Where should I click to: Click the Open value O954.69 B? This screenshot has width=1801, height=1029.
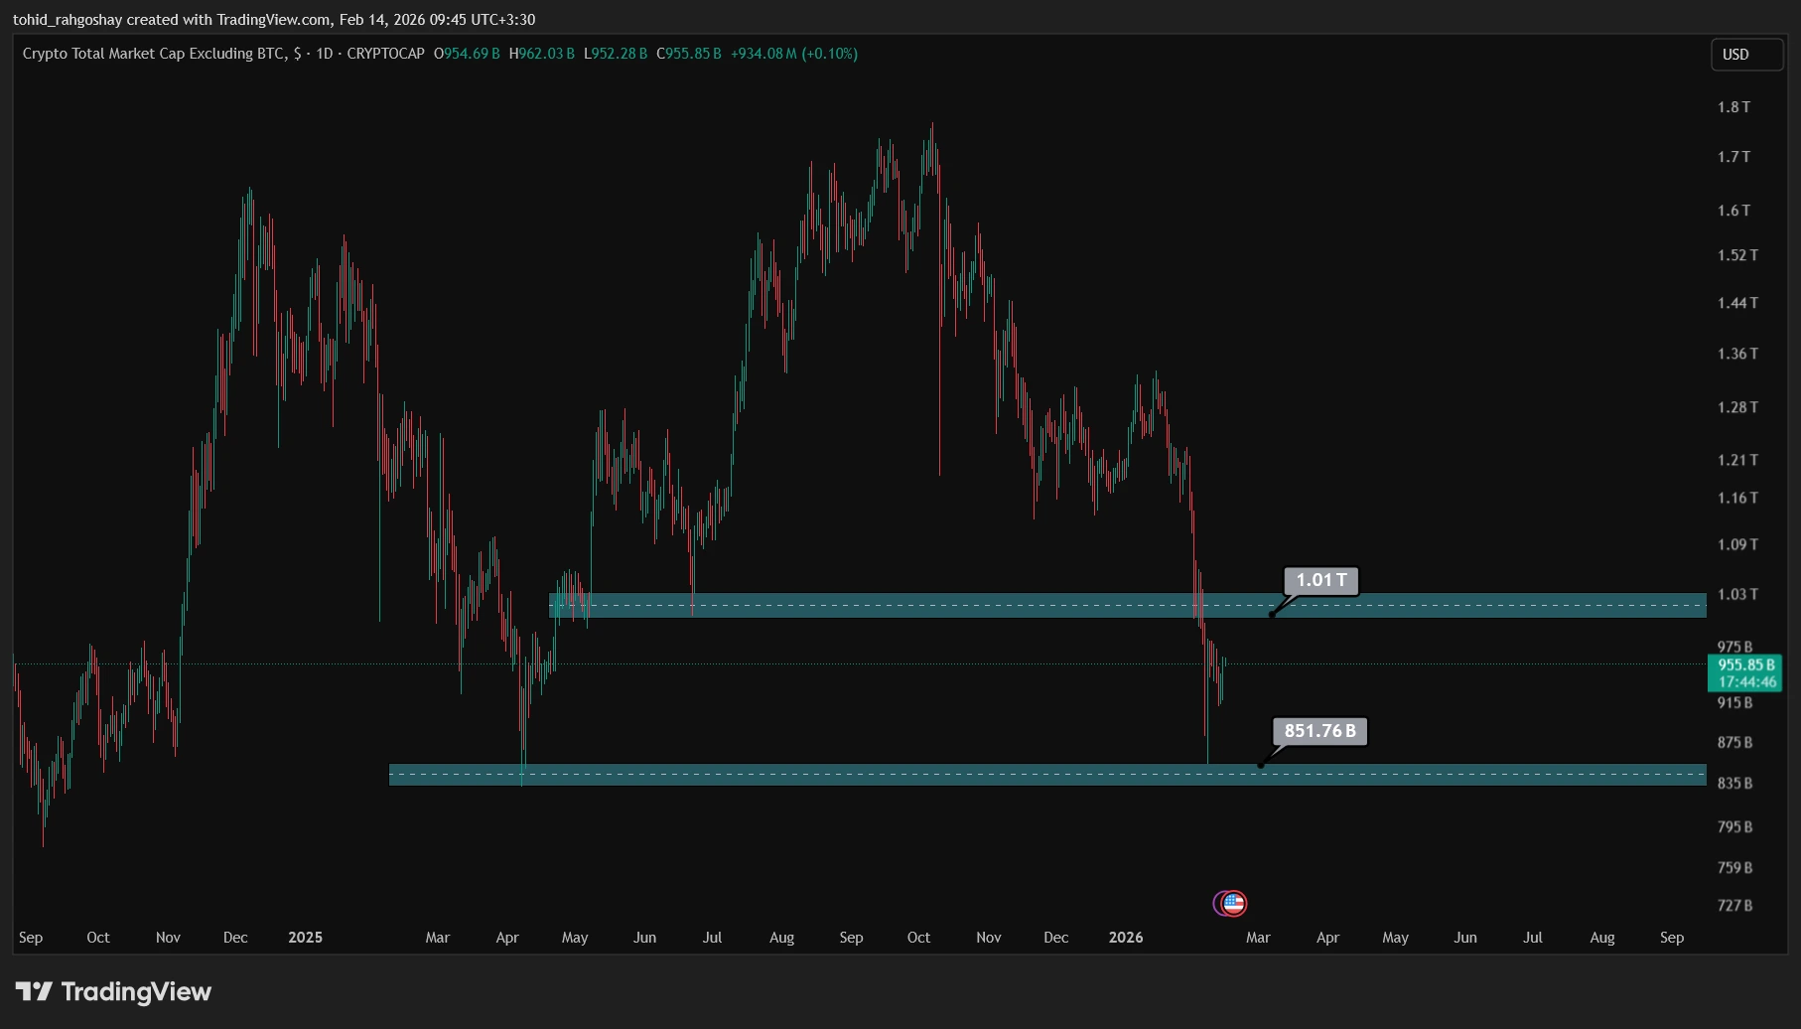pos(467,54)
